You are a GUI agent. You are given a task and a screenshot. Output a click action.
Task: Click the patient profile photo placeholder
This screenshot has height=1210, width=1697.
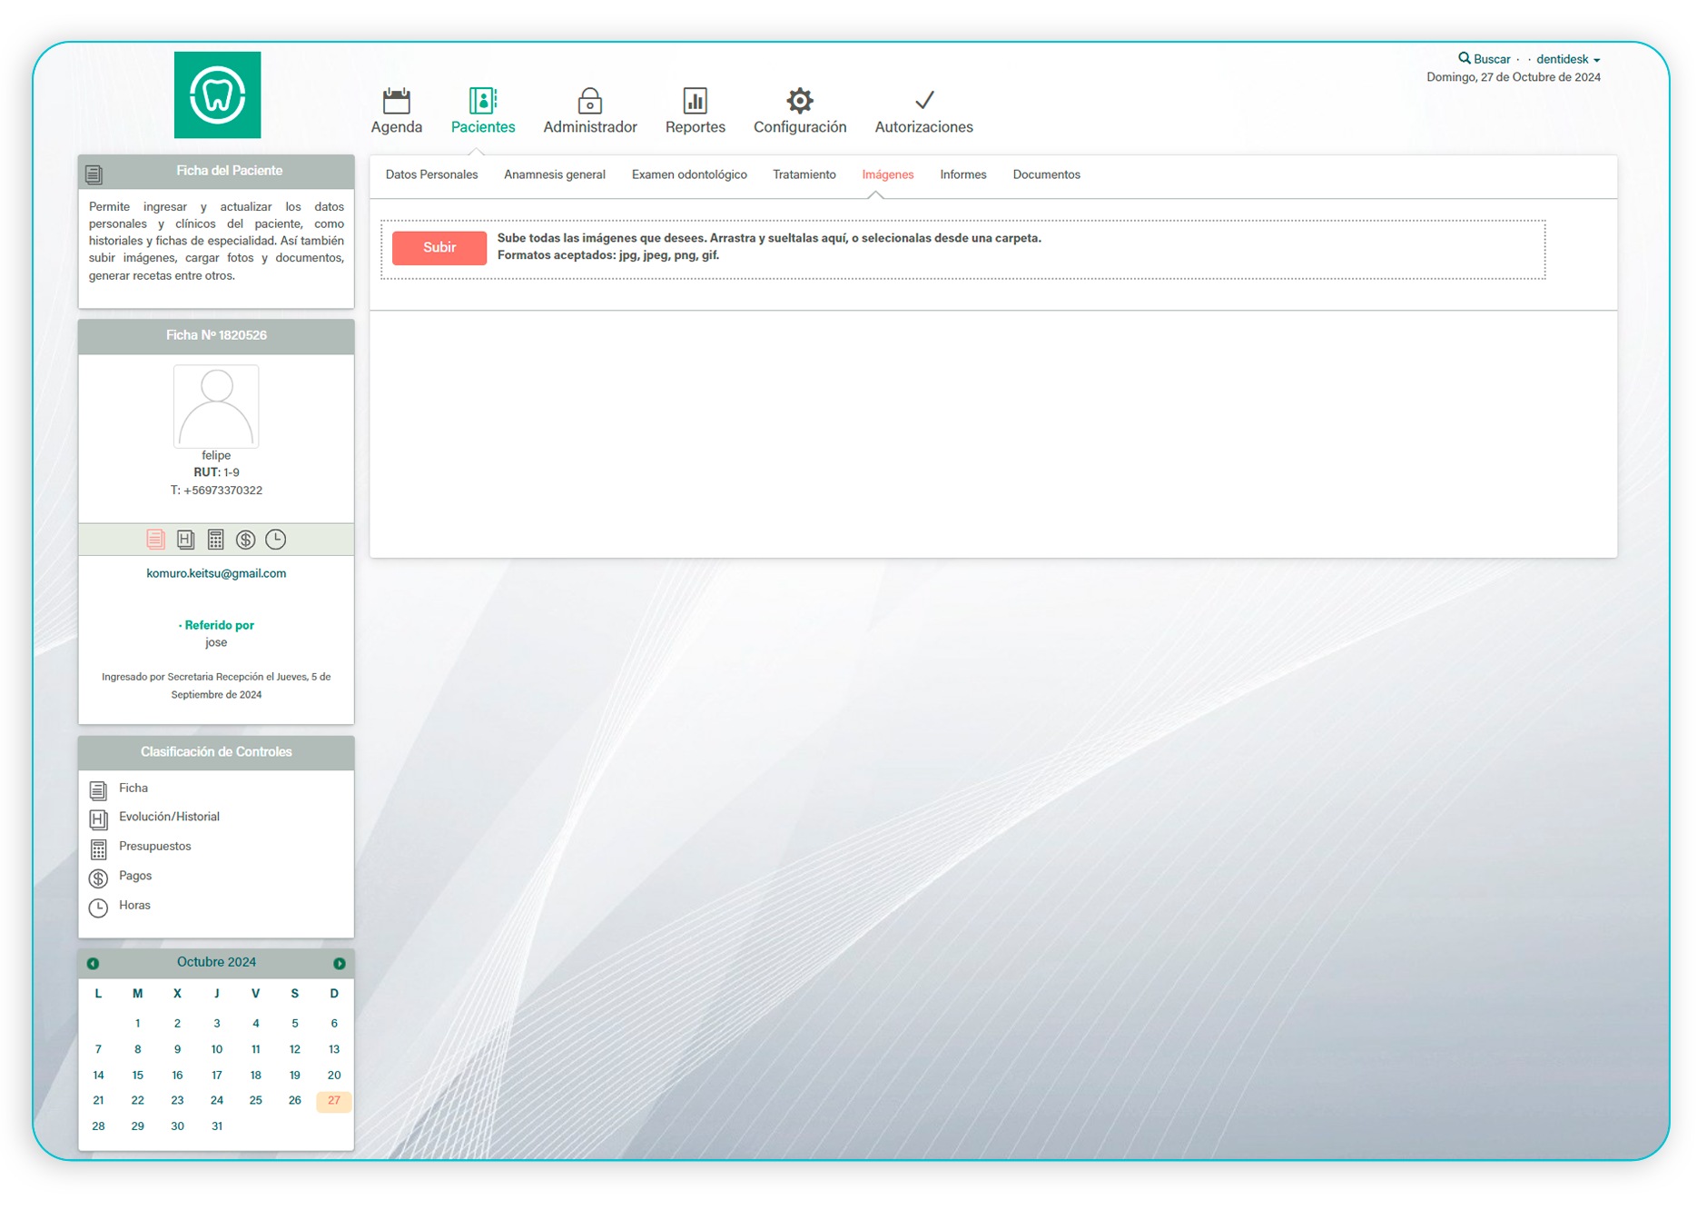[x=216, y=406]
